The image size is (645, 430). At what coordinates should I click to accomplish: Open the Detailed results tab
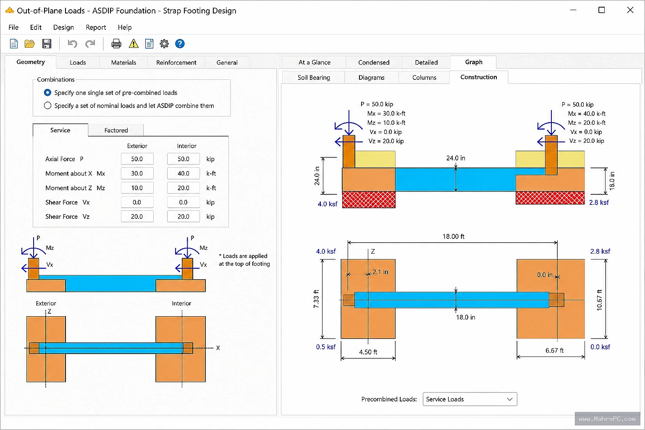click(426, 62)
